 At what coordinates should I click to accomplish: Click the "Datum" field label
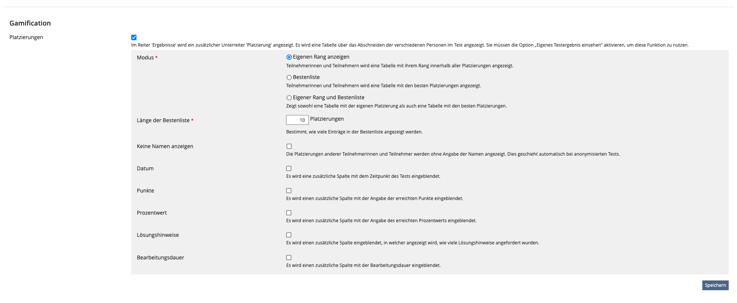(145, 168)
